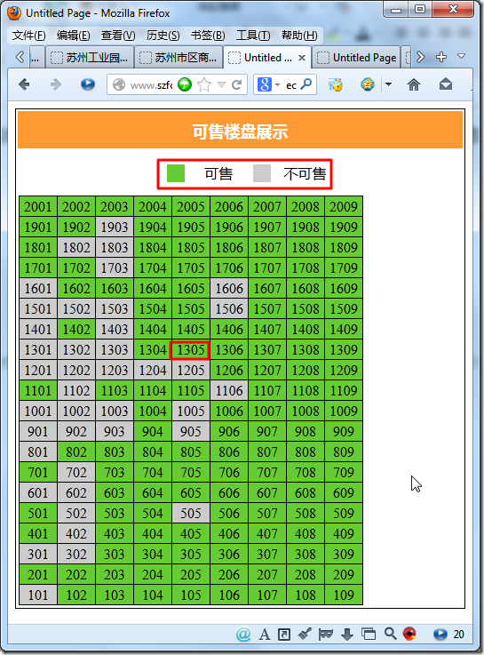Select unit 906 green cell
The width and height of the screenshot is (484, 655).
click(229, 431)
